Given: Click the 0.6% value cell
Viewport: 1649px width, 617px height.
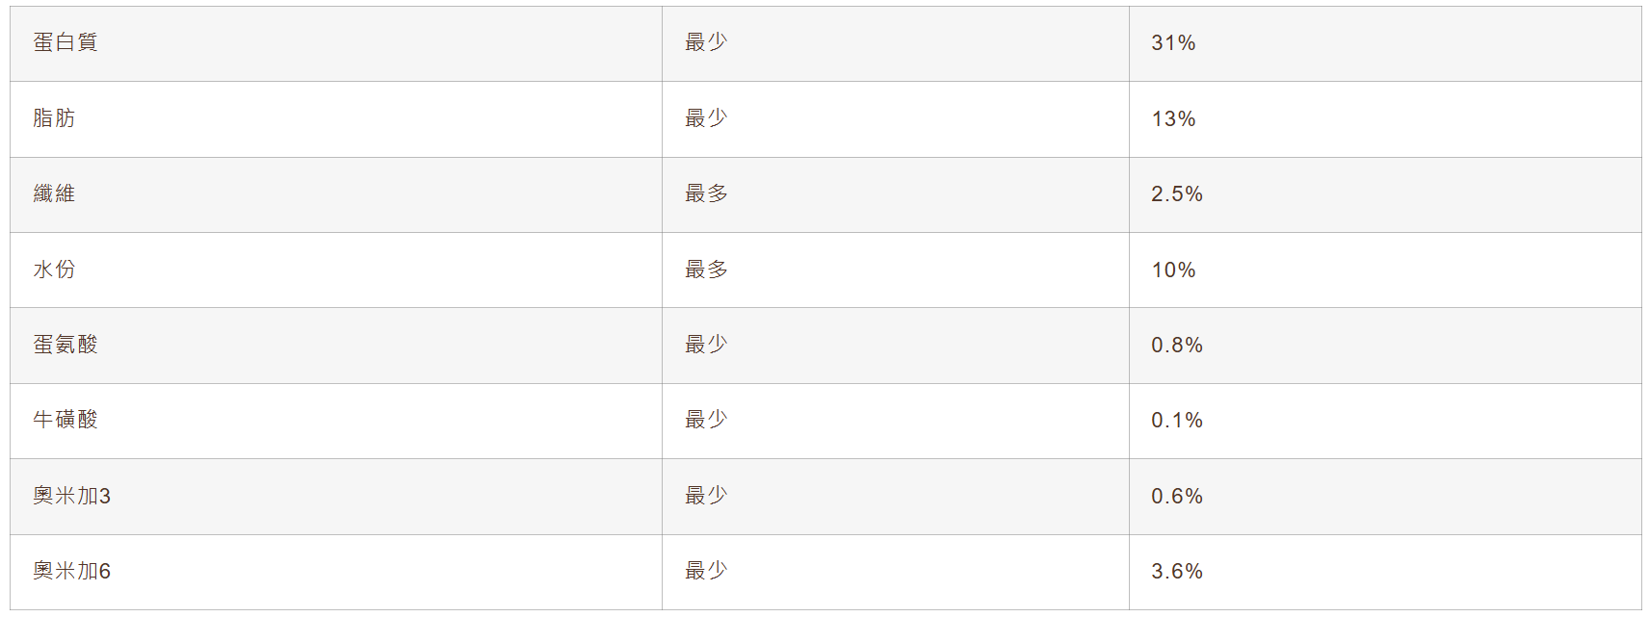Looking at the screenshot, I should [x=1177, y=496].
